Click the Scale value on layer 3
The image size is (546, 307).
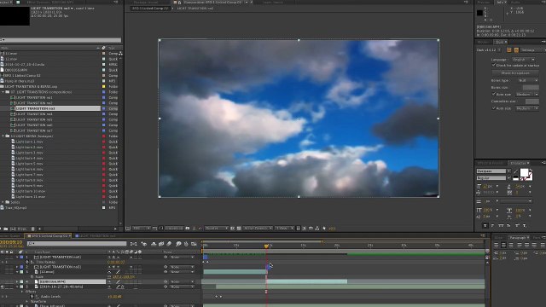tap(124, 276)
